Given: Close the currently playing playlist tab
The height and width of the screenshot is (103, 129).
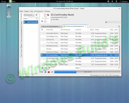Looking at the screenshot, I should coord(85,26).
